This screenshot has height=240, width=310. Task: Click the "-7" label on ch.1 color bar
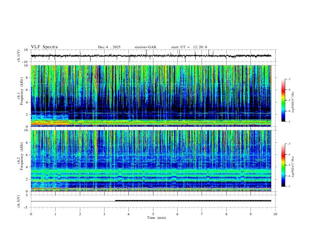point(288,122)
